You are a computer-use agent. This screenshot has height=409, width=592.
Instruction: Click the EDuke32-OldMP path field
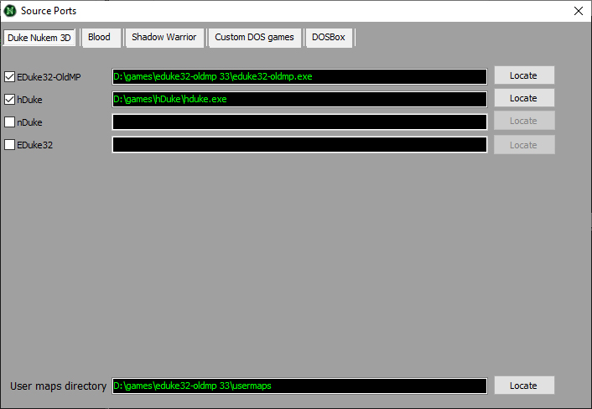click(300, 76)
